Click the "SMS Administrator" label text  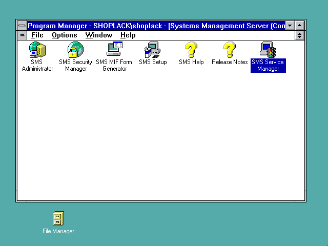(37, 66)
